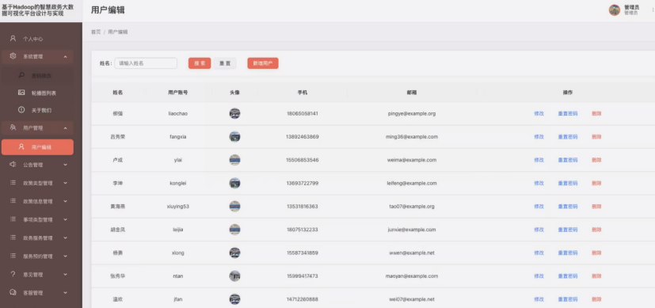Viewport: 655px width, 308px height.
Task: Click the users icon beside 用户管理
Action: tap(13, 127)
